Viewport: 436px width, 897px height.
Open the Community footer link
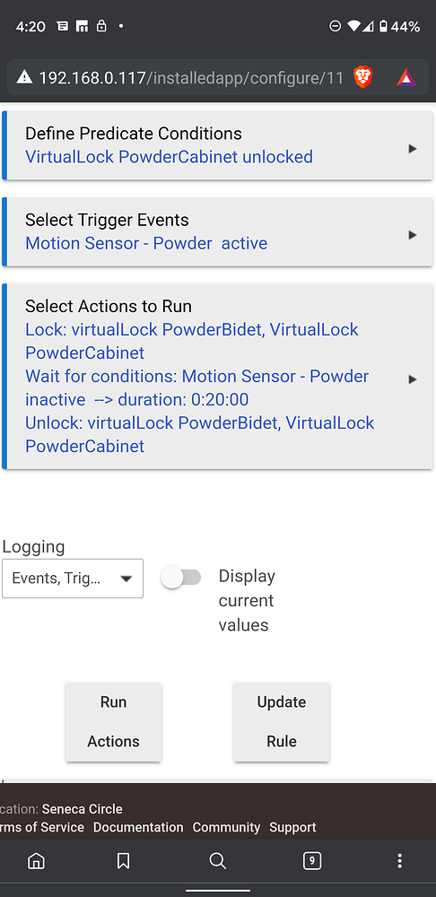tap(226, 827)
